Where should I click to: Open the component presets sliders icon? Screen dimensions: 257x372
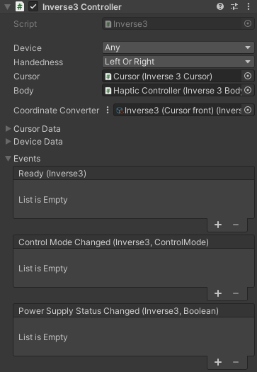point(234,6)
